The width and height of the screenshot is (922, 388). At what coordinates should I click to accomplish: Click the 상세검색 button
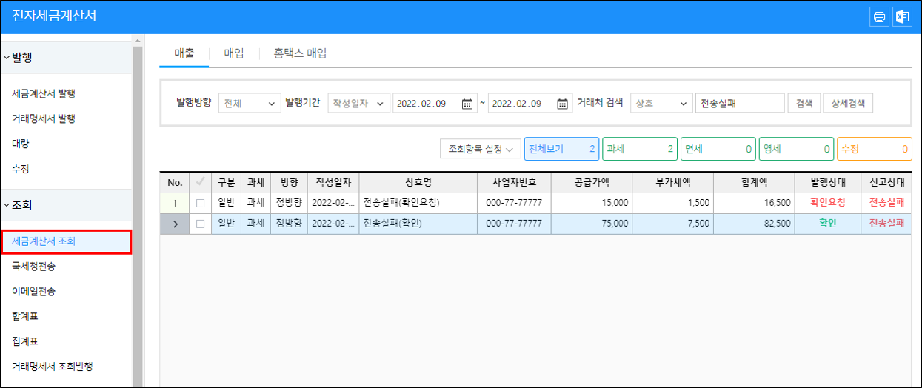click(847, 104)
